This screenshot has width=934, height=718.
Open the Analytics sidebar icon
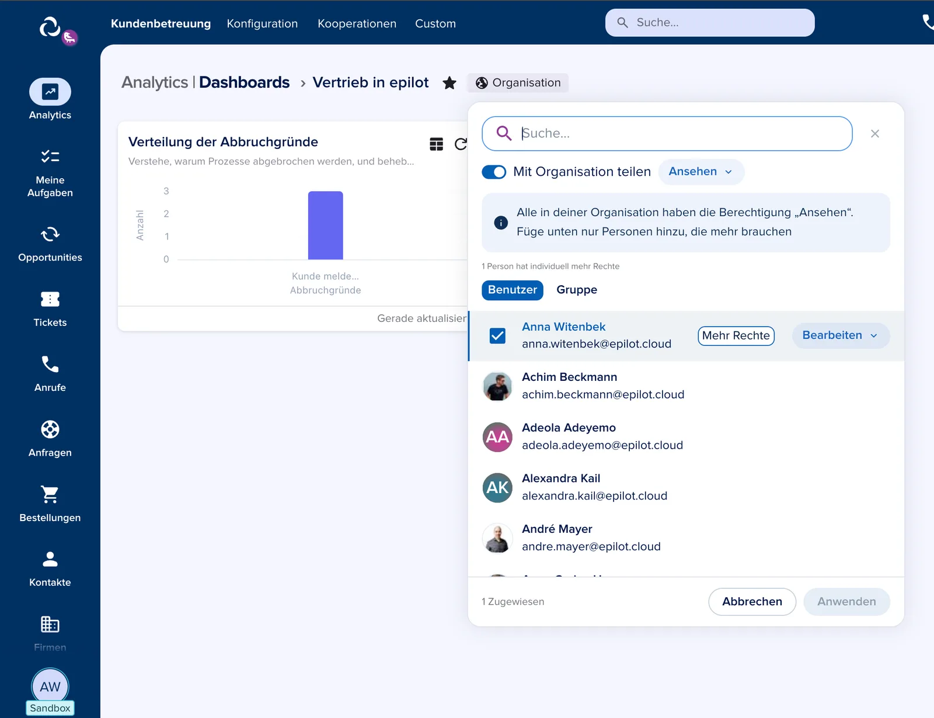(50, 92)
